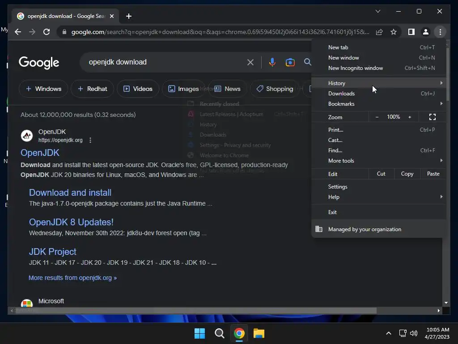Switch to Shopping results
This screenshot has width=458, height=344.
point(275,89)
